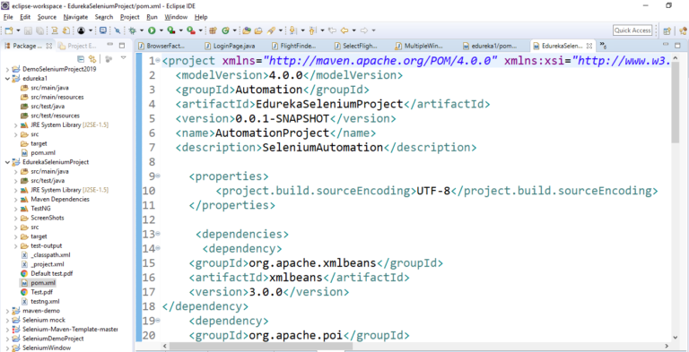Click the user profile circle toolbar icon
Image resolution: width=689 pixels, height=352 pixels.
(x=81, y=30)
